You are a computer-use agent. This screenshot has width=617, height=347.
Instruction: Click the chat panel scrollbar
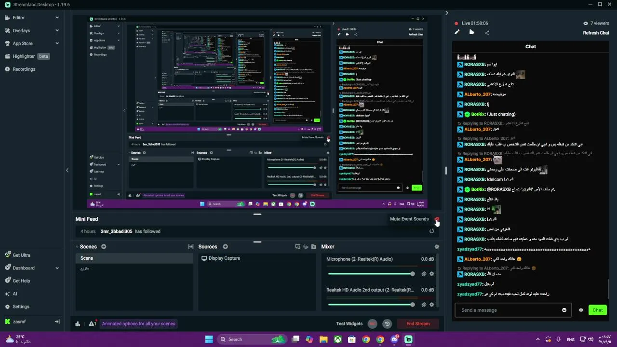(608, 289)
